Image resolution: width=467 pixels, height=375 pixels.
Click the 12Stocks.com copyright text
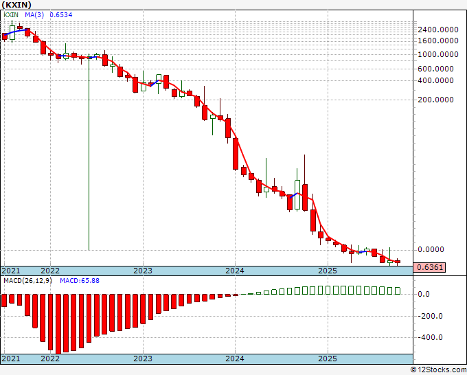tap(438, 370)
